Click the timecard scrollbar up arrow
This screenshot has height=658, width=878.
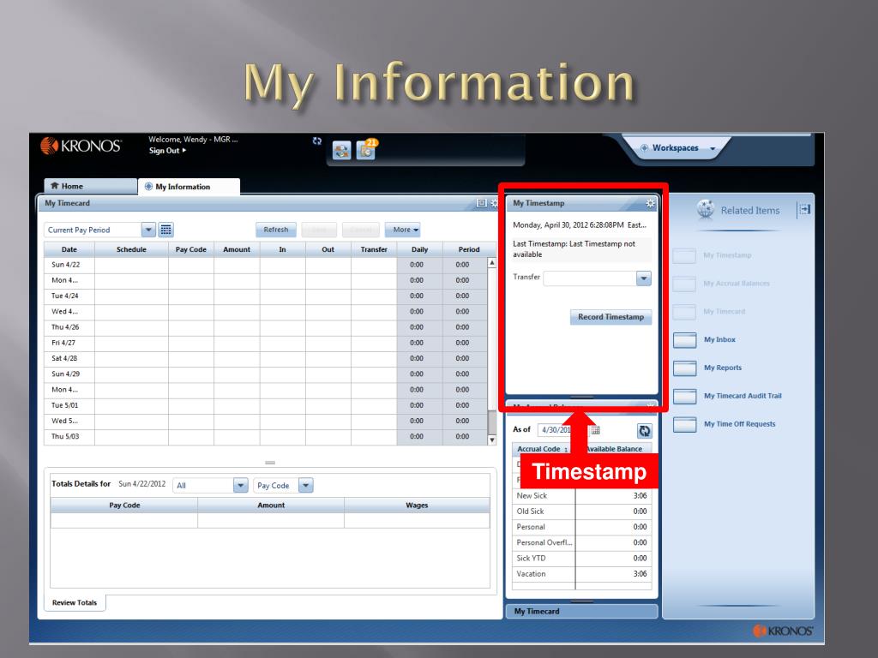point(491,262)
